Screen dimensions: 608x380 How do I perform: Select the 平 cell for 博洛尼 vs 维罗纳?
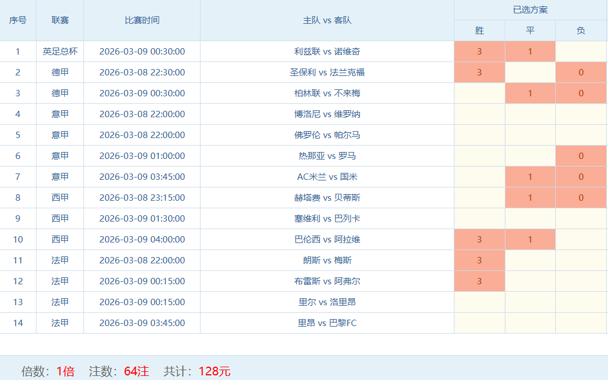(530, 114)
